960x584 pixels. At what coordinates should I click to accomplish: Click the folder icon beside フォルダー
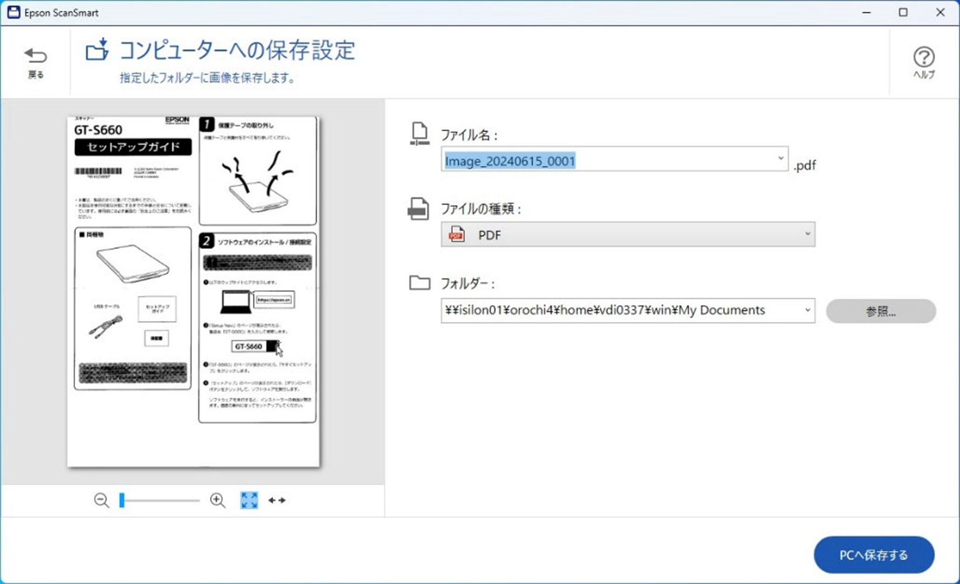pos(419,282)
